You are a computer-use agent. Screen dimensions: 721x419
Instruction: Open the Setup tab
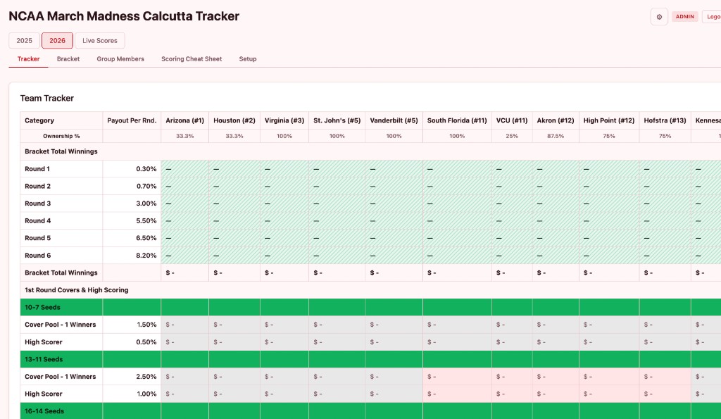[x=247, y=59]
